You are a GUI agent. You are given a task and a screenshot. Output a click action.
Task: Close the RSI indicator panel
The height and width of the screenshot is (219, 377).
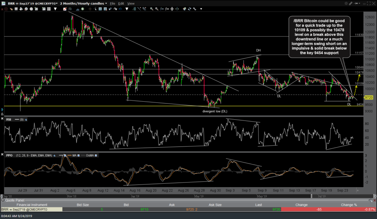[2, 119]
